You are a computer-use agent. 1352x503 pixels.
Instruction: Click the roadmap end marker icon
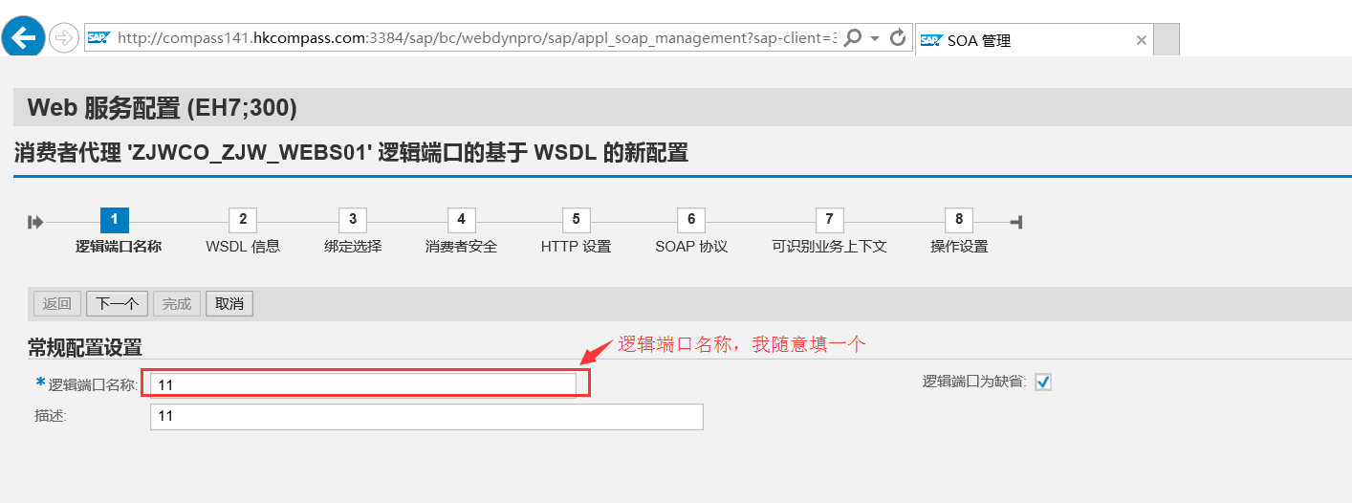coord(1016,222)
